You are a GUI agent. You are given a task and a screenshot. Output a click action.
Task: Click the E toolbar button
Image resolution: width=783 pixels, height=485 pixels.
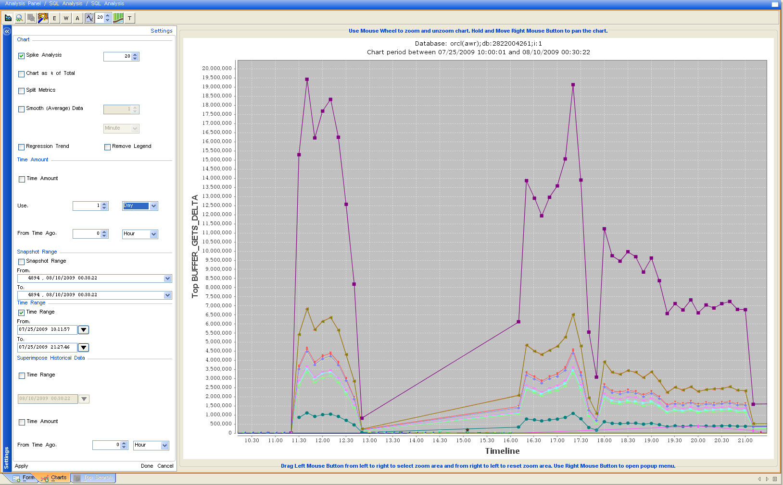click(54, 18)
